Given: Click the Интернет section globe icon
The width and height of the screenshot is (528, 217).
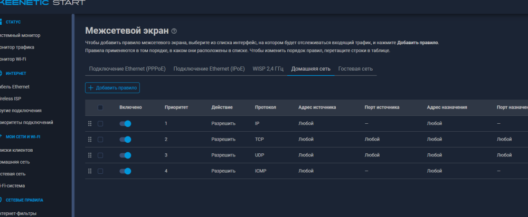Looking at the screenshot, I should (x=1, y=73).
